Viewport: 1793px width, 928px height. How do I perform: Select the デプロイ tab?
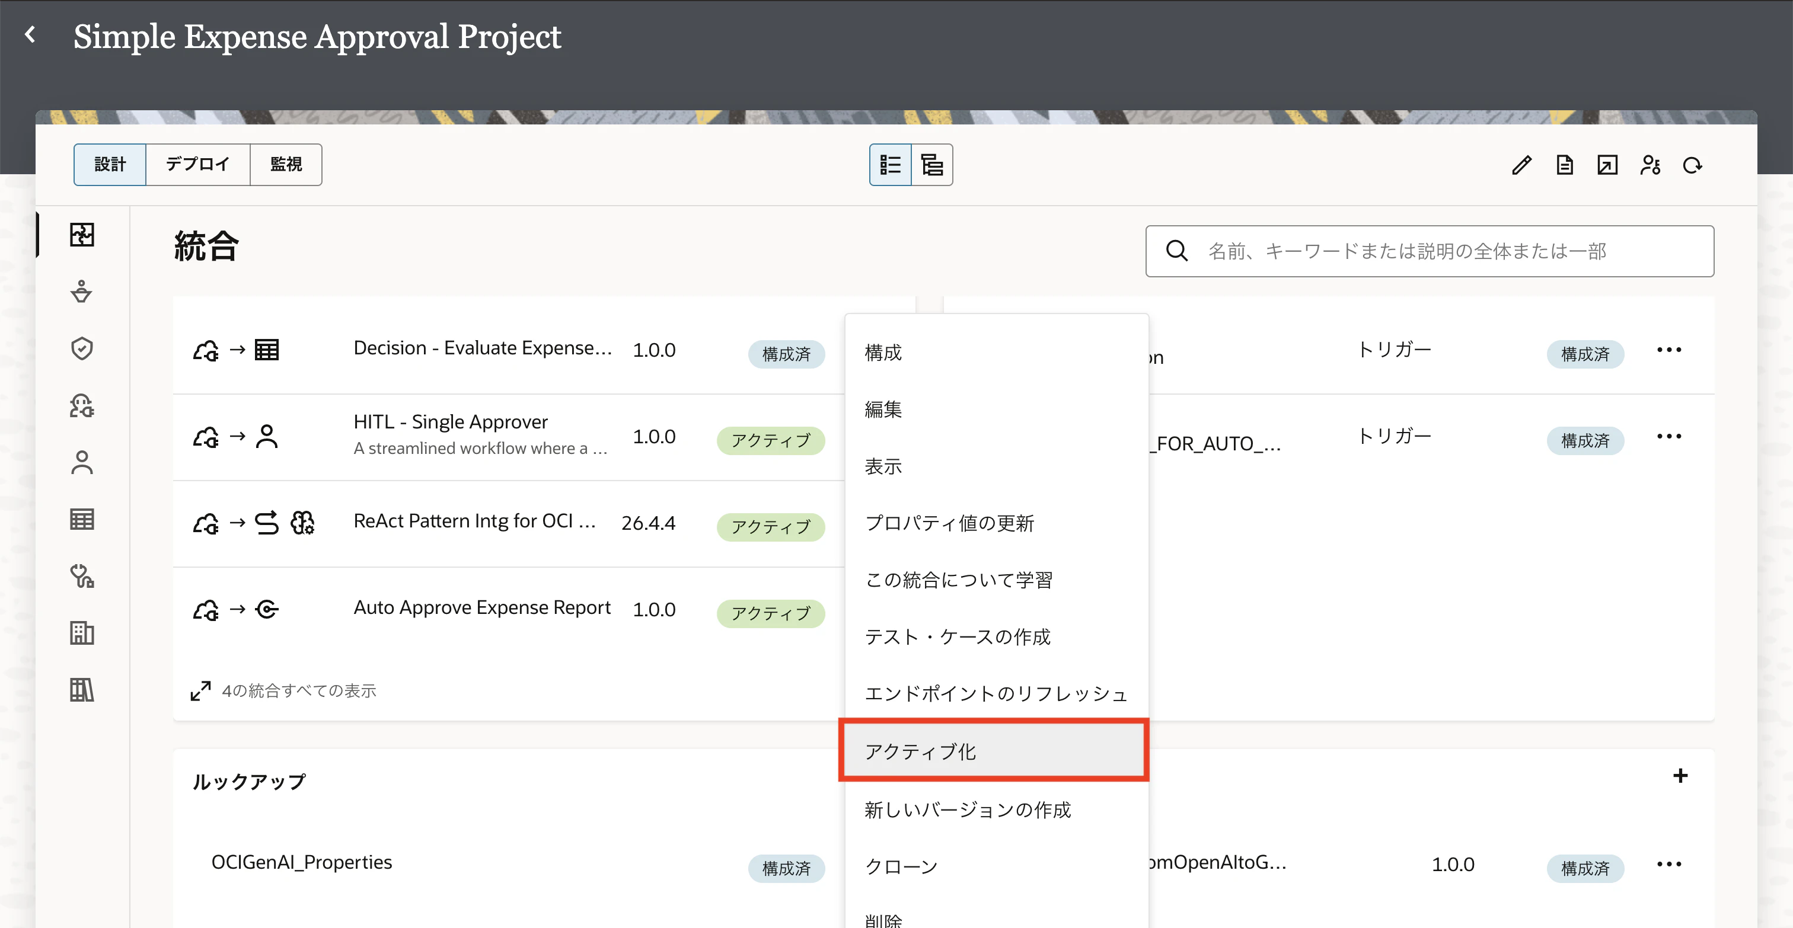(x=197, y=165)
